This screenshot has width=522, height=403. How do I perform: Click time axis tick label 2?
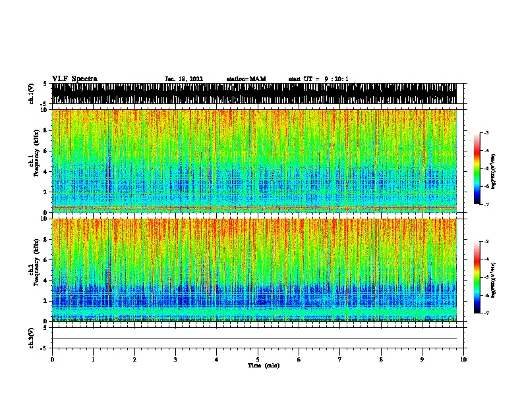pyautogui.click(x=134, y=360)
